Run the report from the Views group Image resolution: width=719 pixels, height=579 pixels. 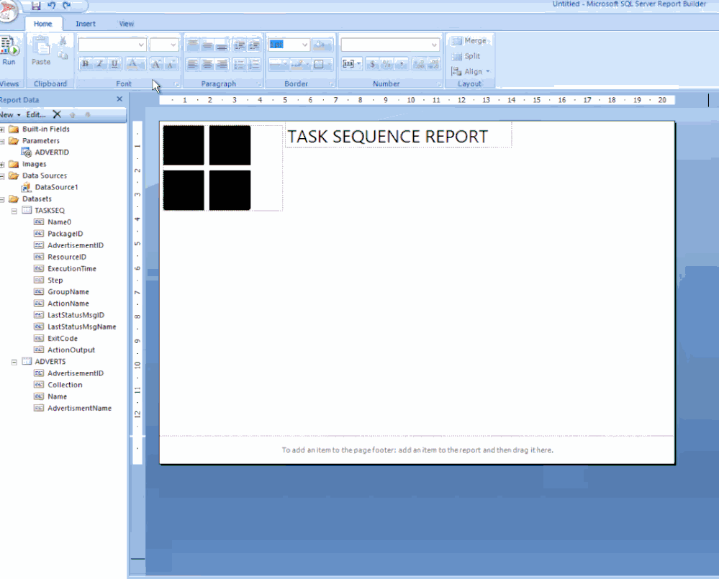click(x=8, y=51)
